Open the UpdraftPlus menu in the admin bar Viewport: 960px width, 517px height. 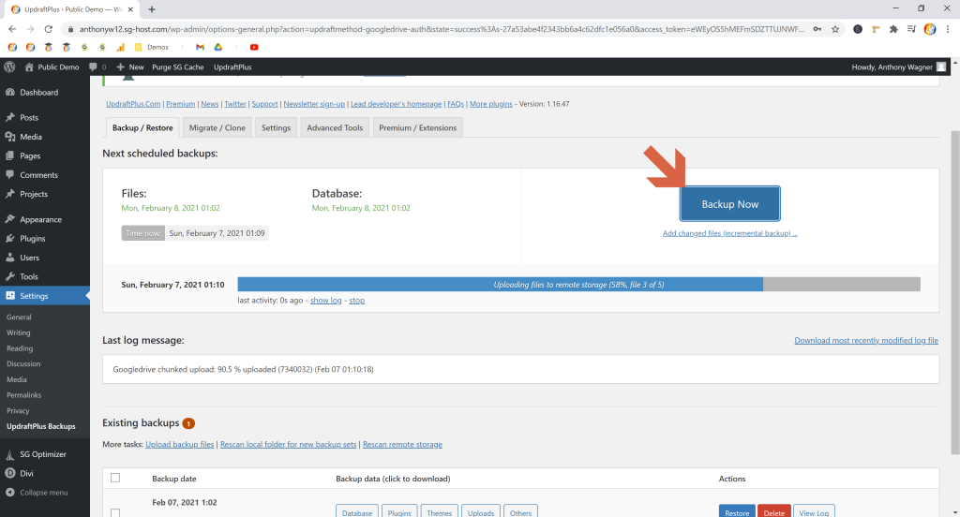point(232,66)
